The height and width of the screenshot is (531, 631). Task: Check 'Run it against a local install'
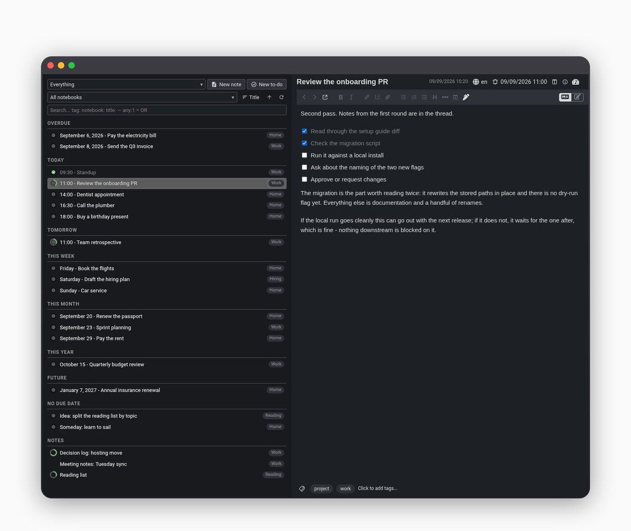(x=304, y=155)
